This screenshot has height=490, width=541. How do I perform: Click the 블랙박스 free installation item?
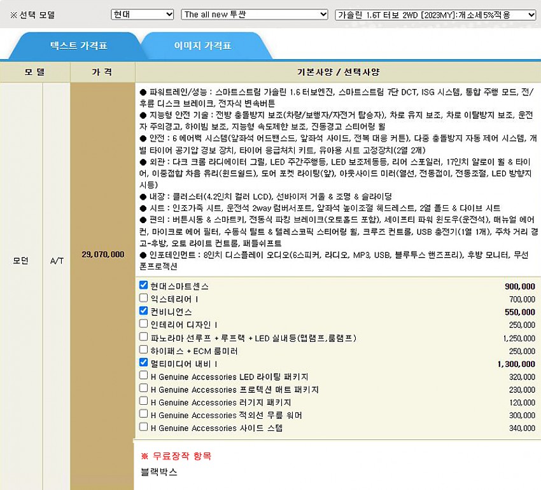point(159,472)
